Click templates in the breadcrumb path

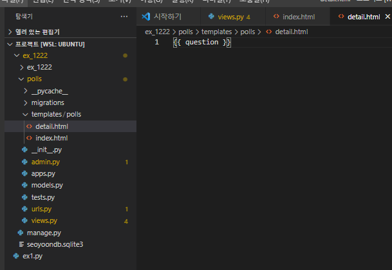(216, 32)
